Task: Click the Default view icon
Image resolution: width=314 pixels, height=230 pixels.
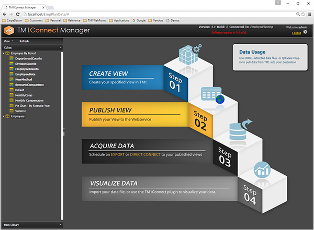Action: tap(12, 90)
